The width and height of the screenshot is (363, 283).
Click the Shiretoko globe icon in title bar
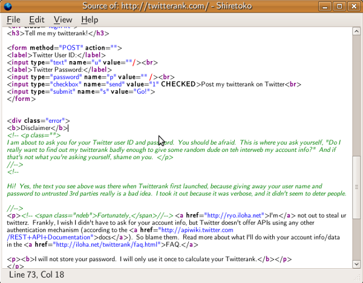point(8,6)
